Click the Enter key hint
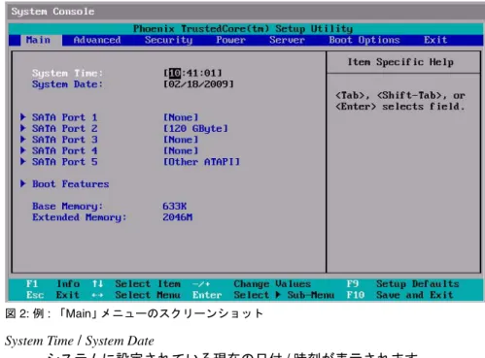The image size is (485, 358). 207,295
